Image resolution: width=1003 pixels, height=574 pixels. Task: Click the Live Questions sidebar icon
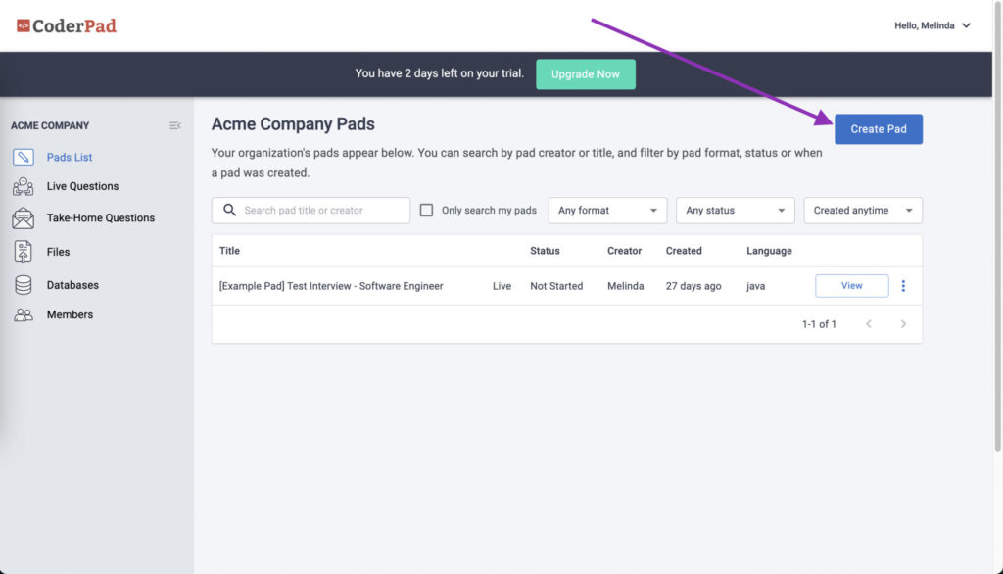pos(24,186)
